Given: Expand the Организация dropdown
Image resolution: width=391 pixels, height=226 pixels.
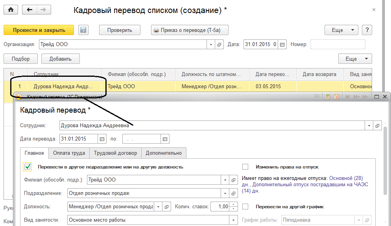Looking at the screenshot, I should point(211,44).
